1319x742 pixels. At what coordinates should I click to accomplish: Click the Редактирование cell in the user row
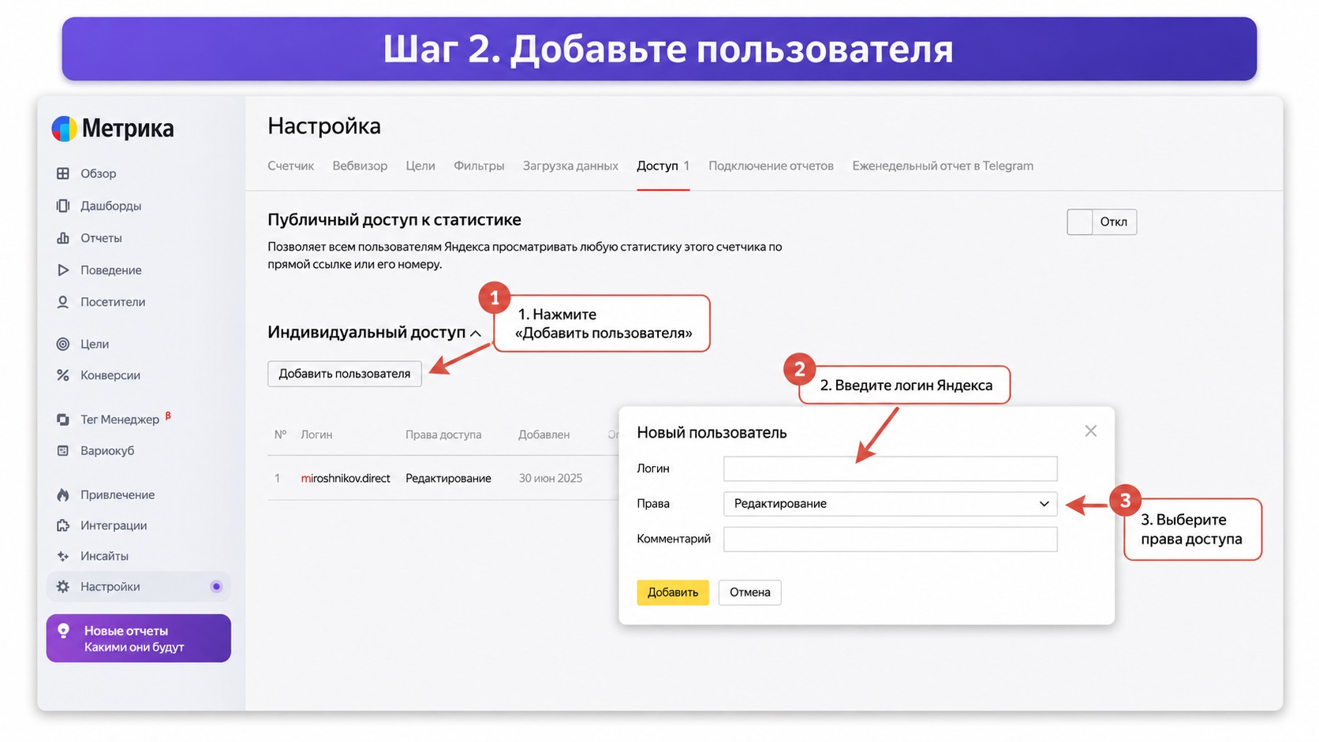(448, 479)
